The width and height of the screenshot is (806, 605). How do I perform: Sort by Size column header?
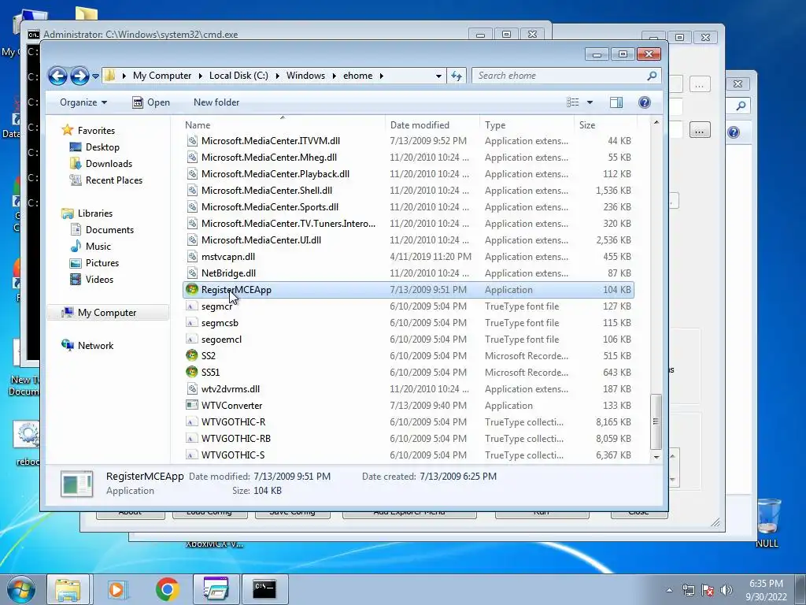[x=605, y=125]
